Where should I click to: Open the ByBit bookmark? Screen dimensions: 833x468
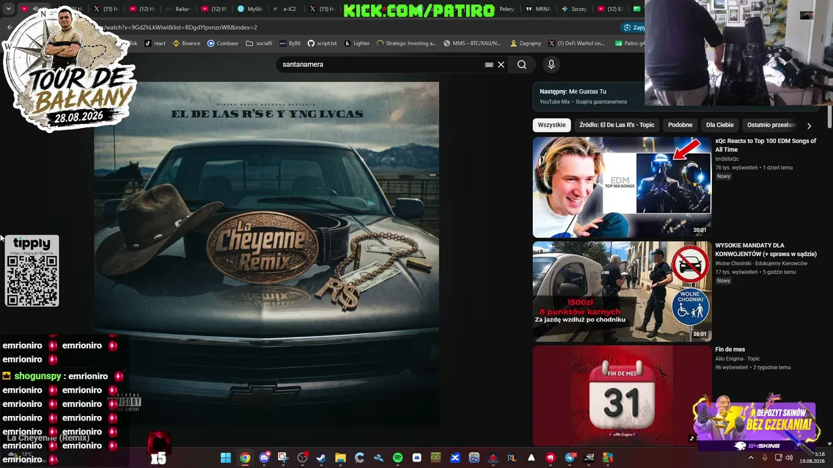290,44
